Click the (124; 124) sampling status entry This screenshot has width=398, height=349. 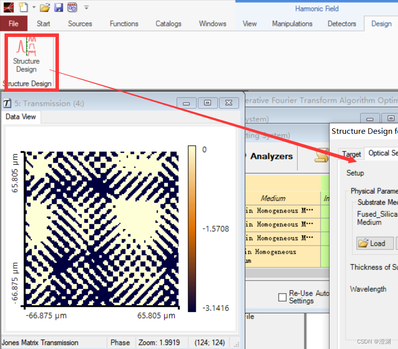[x=210, y=343]
